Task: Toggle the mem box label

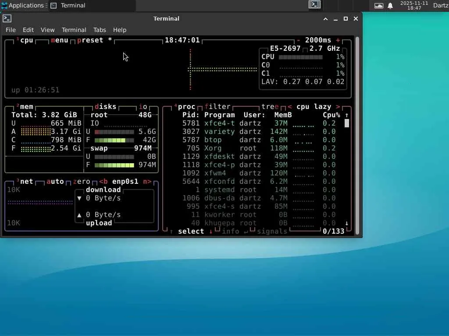Action: pyautogui.click(x=25, y=107)
